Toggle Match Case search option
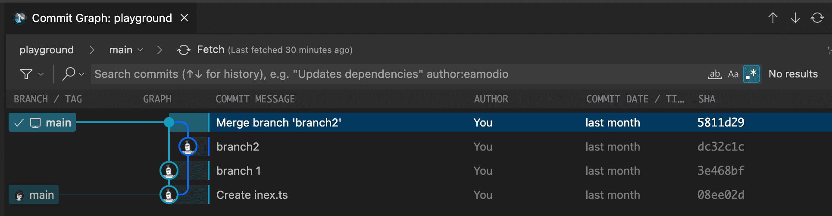 click(x=733, y=74)
